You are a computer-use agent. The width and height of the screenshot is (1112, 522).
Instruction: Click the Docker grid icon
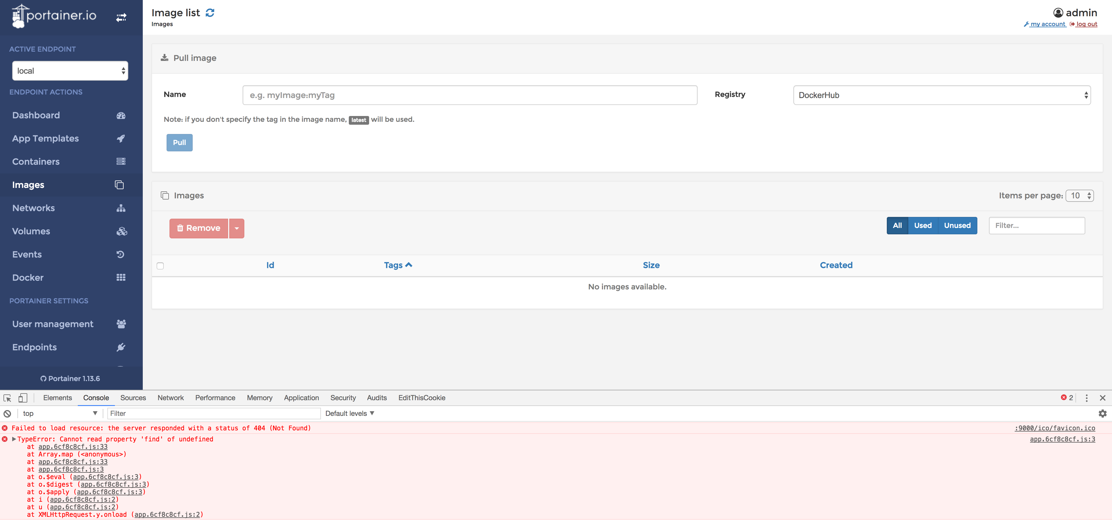[x=121, y=278]
